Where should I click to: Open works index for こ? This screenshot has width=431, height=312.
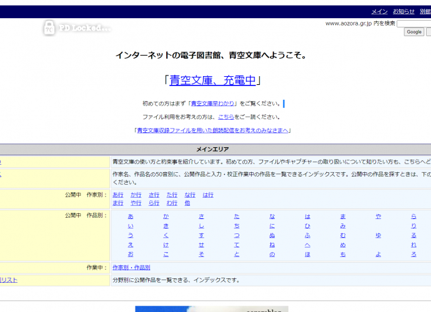tap(166, 255)
